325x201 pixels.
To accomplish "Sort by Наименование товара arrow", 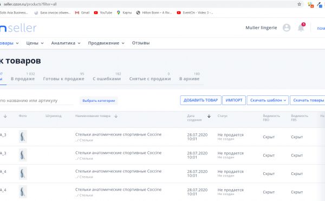I will coord(116,116).
